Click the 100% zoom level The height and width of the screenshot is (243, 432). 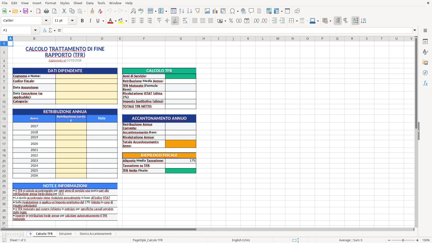[x=426, y=240]
